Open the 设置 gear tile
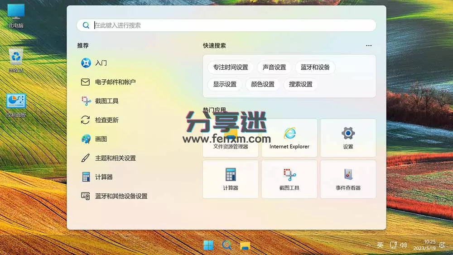 pos(348,138)
